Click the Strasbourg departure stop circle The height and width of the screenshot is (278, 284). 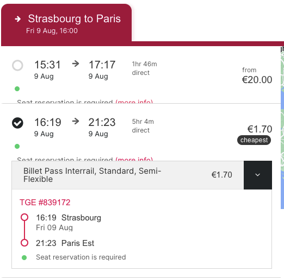point(24,217)
